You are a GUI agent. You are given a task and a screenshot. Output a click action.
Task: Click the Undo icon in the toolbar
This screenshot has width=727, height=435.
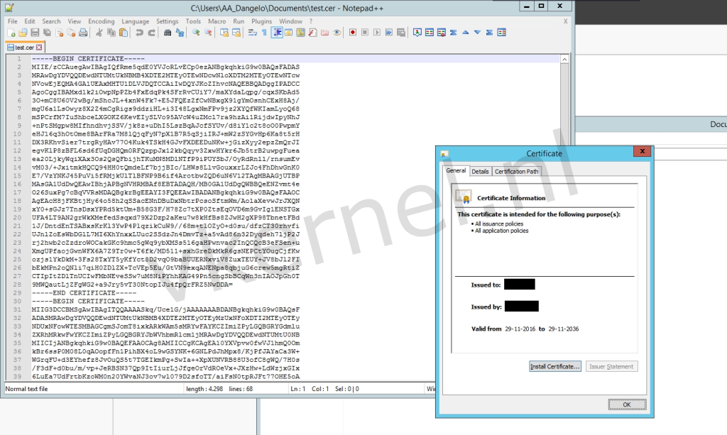click(x=138, y=33)
